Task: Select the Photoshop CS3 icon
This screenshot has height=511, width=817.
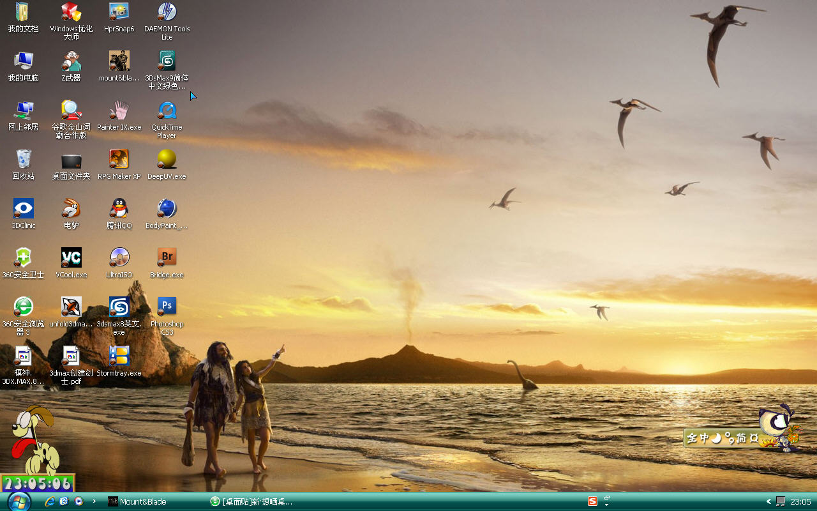Action: [167, 316]
